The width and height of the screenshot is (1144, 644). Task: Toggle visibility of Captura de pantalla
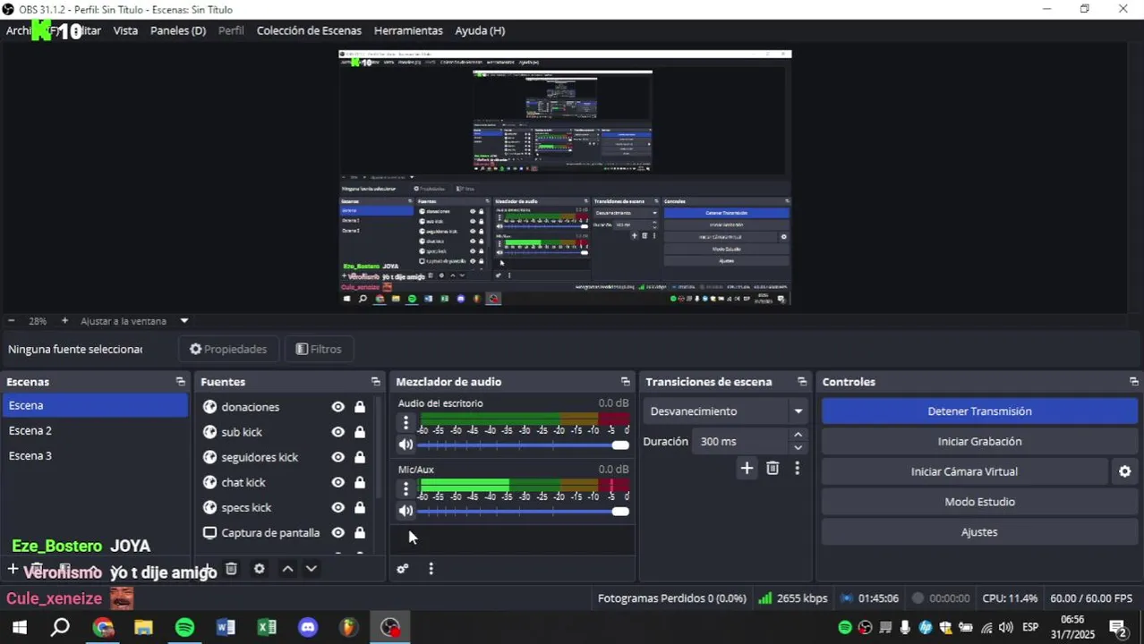pyautogui.click(x=337, y=532)
